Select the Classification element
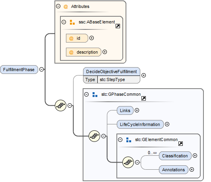211x182 pixels. tap(175, 156)
